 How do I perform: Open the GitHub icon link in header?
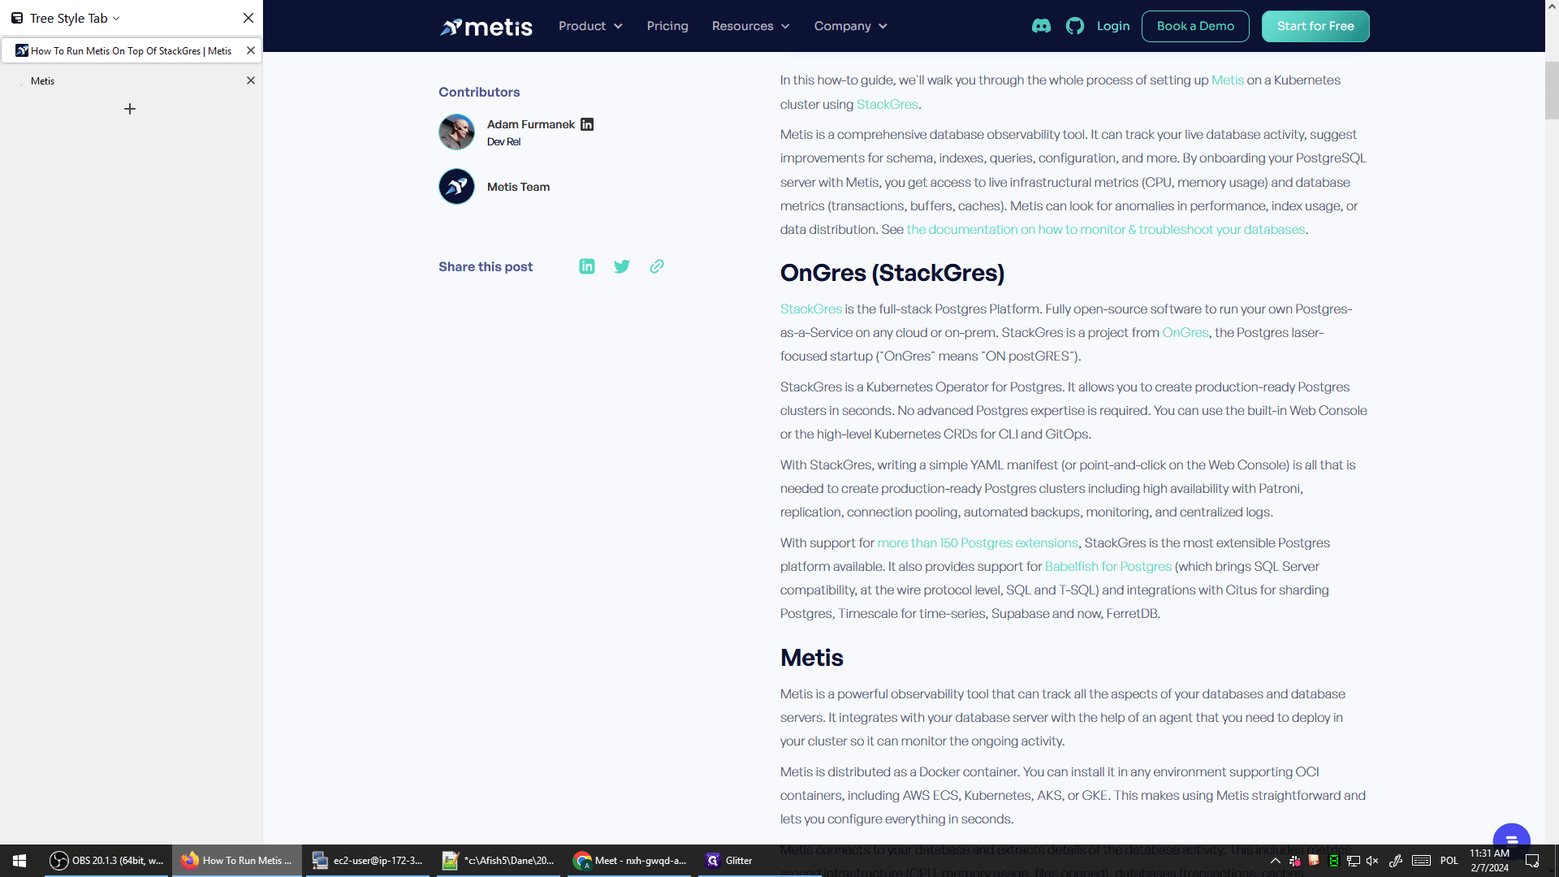tap(1075, 26)
